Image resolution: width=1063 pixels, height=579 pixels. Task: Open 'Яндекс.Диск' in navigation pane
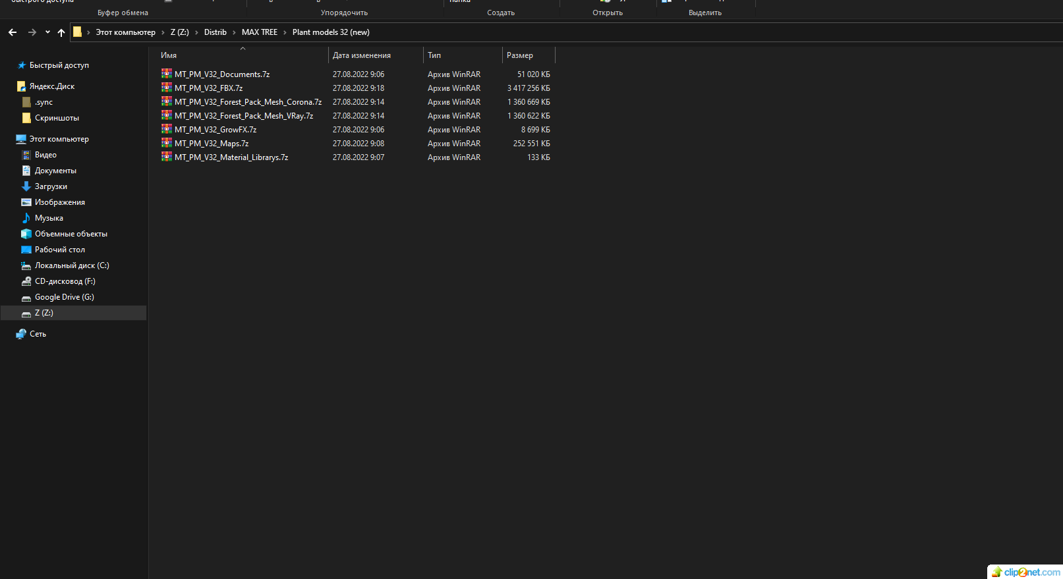[52, 86]
